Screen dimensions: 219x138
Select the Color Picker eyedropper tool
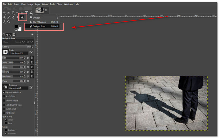pyautogui.click(x=4, y=22)
